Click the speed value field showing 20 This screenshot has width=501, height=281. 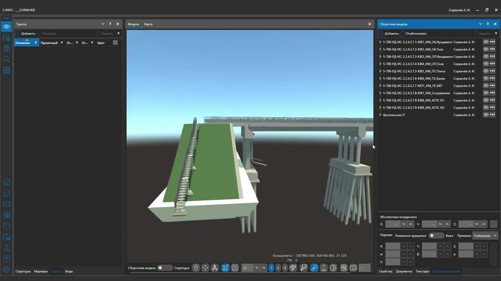247,268
